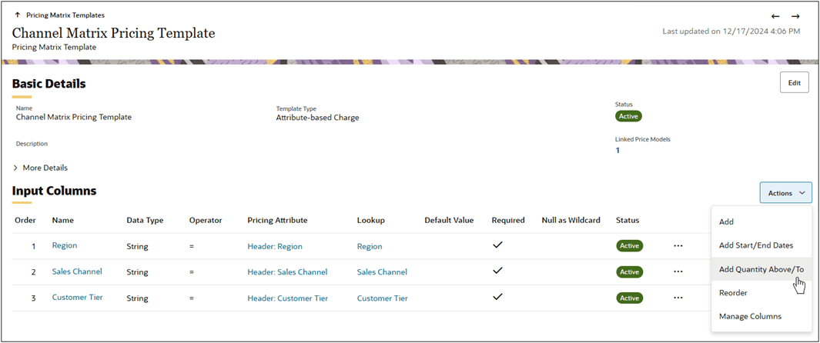Open the Customer Tier column name link

[x=78, y=298]
